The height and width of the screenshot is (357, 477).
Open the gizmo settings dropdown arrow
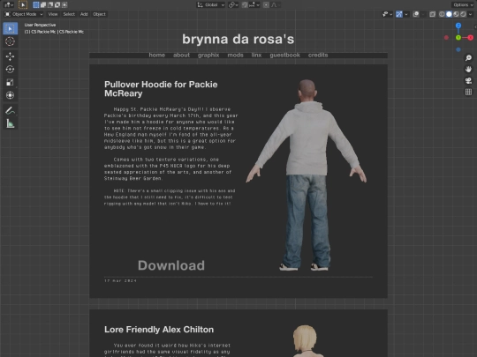406,14
